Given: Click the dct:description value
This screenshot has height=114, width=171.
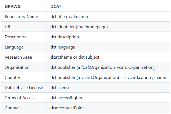Looking at the screenshot, I should (x=65, y=37).
